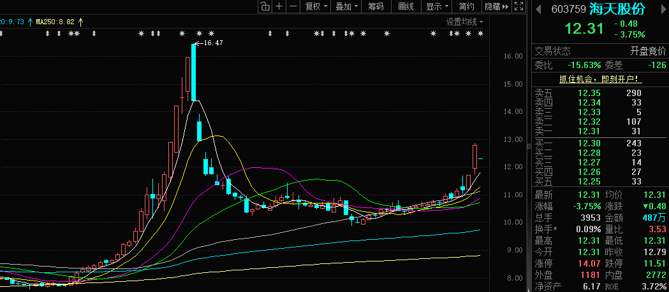Select the 卖一 12.31 ask row
The width and height of the screenshot is (669, 292).
click(599, 131)
